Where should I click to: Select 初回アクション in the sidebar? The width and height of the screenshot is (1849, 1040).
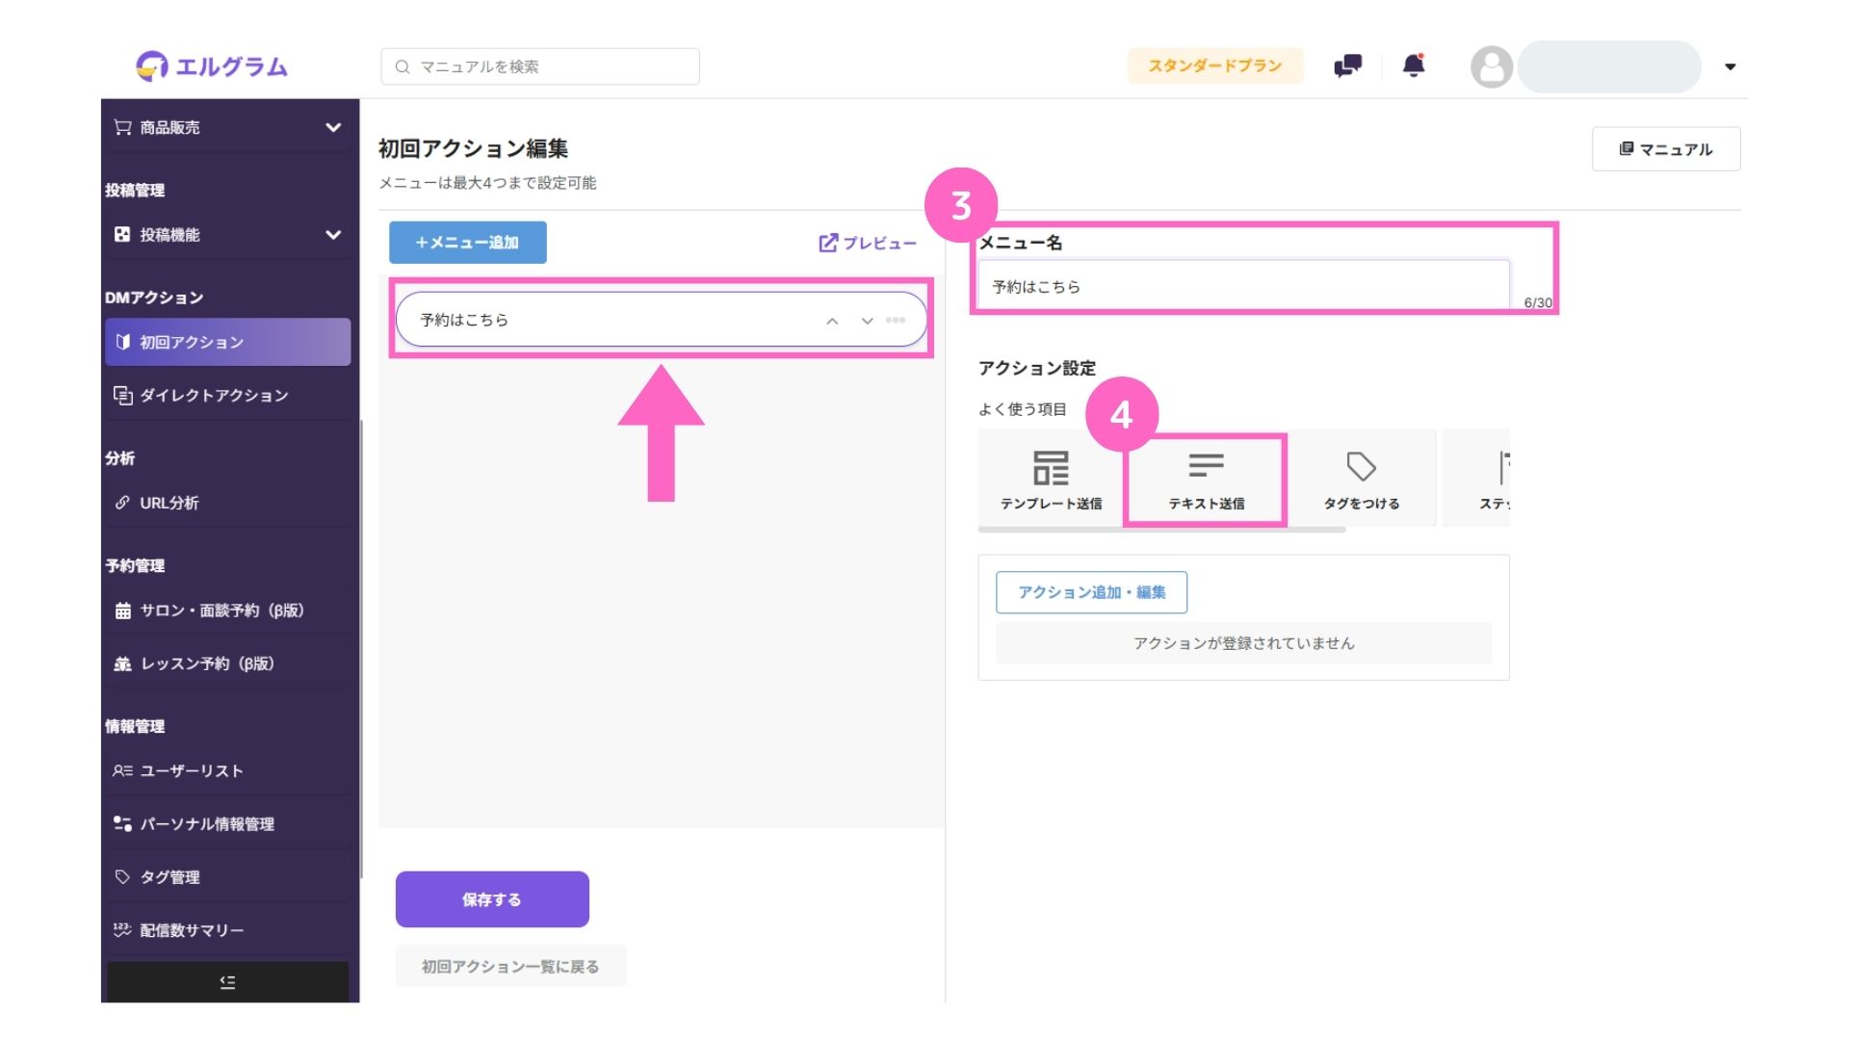pyautogui.click(x=227, y=342)
